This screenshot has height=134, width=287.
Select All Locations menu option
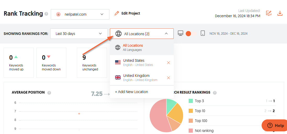click(x=133, y=47)
